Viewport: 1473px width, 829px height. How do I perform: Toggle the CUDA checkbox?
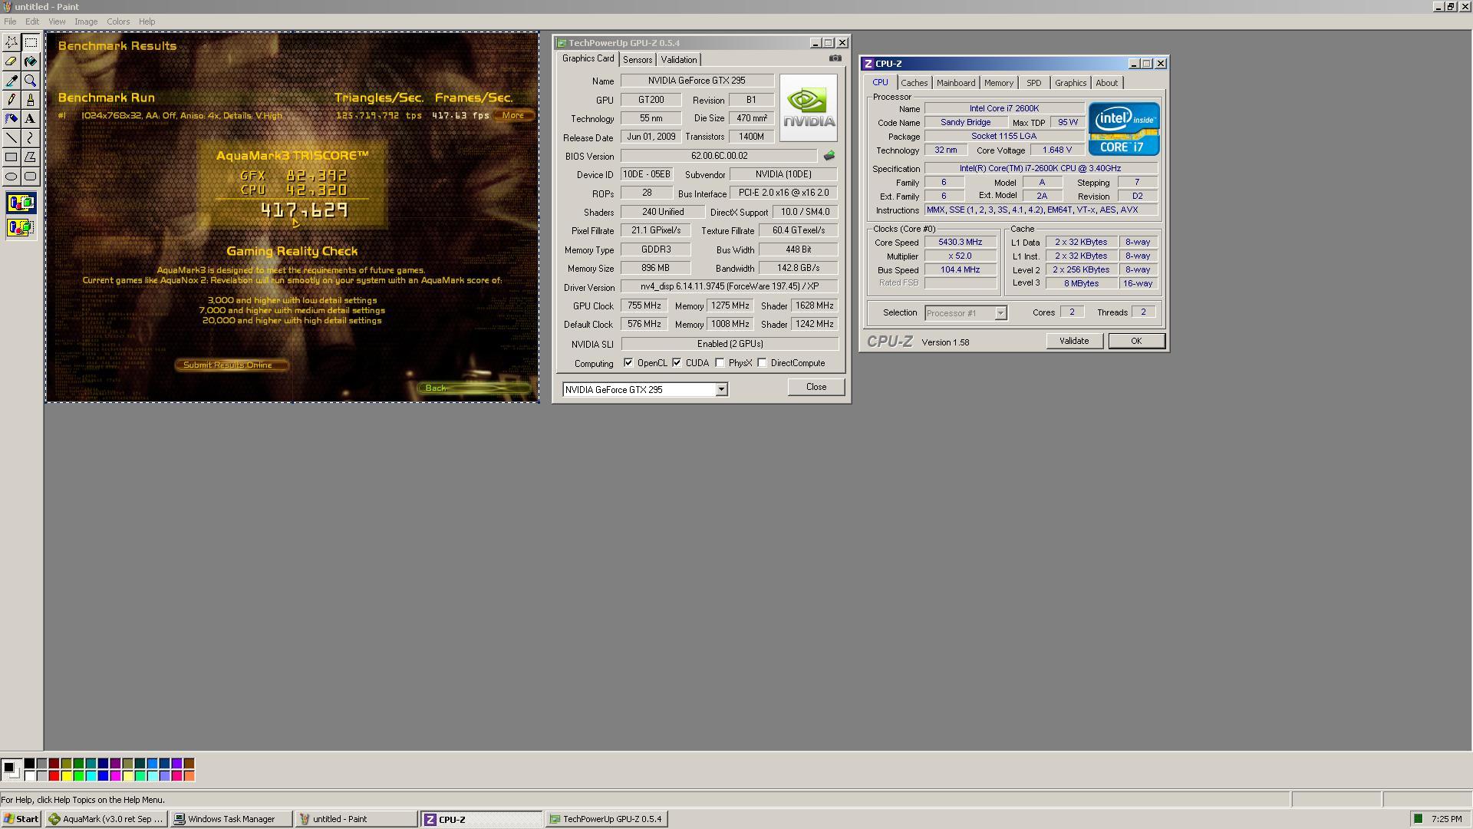pyautogui.click(x=677, y=363)
